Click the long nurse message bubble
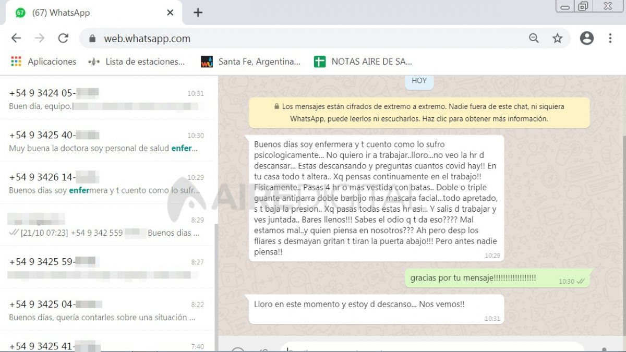The width and height of the screenshot is (626, 352). click(377, 198)
